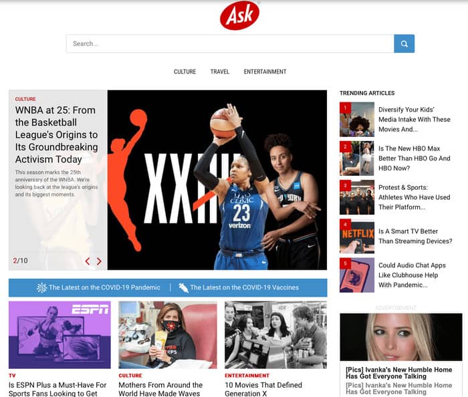Click the COVID-19 Vaccines syringe icon
This screenshot has height=397, width=468.
click(183, 287)
